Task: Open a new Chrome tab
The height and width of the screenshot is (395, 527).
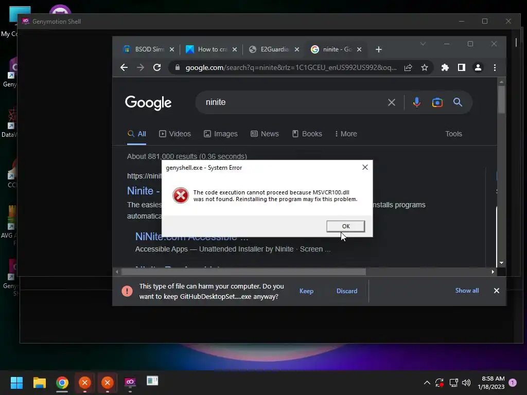Action: (379, 49)
